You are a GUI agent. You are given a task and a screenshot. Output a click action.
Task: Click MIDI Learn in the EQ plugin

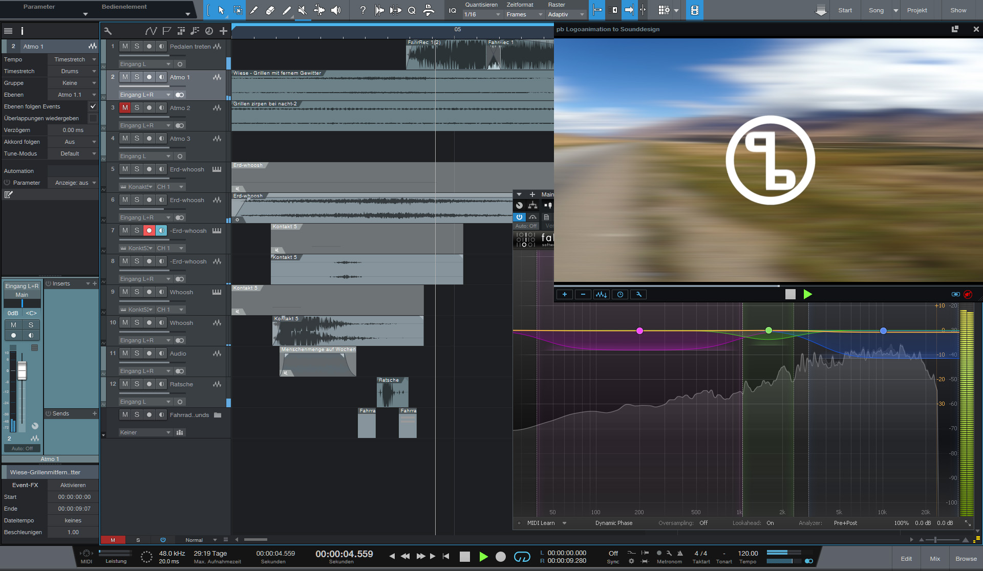point(541,523)
